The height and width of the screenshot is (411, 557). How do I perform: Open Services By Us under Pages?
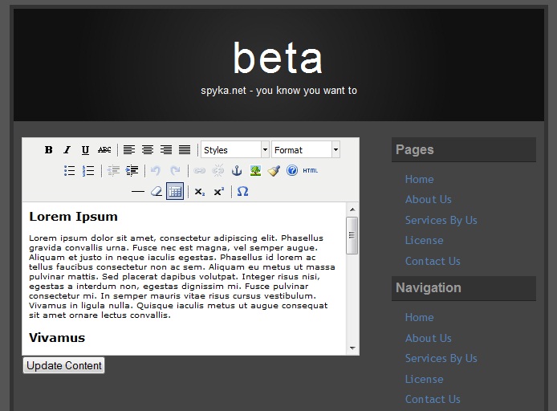point(441,220)
